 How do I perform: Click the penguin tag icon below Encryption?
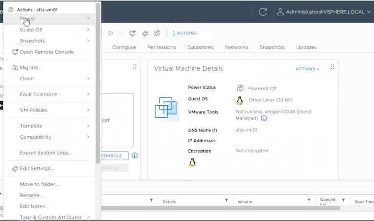[192, 162]
